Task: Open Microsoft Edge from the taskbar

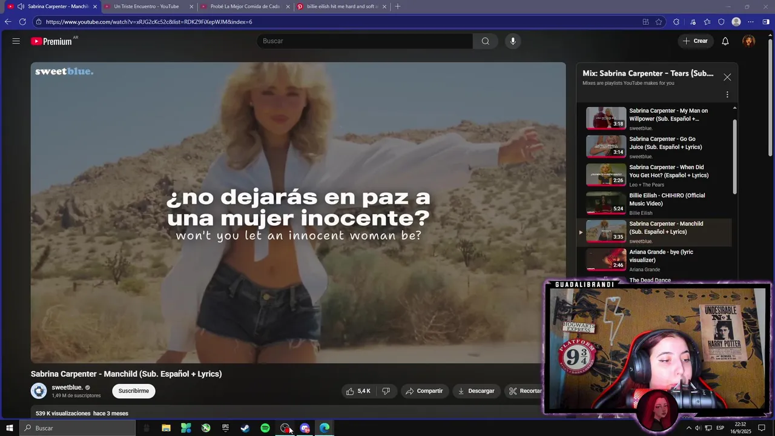Action: [325, 428]
